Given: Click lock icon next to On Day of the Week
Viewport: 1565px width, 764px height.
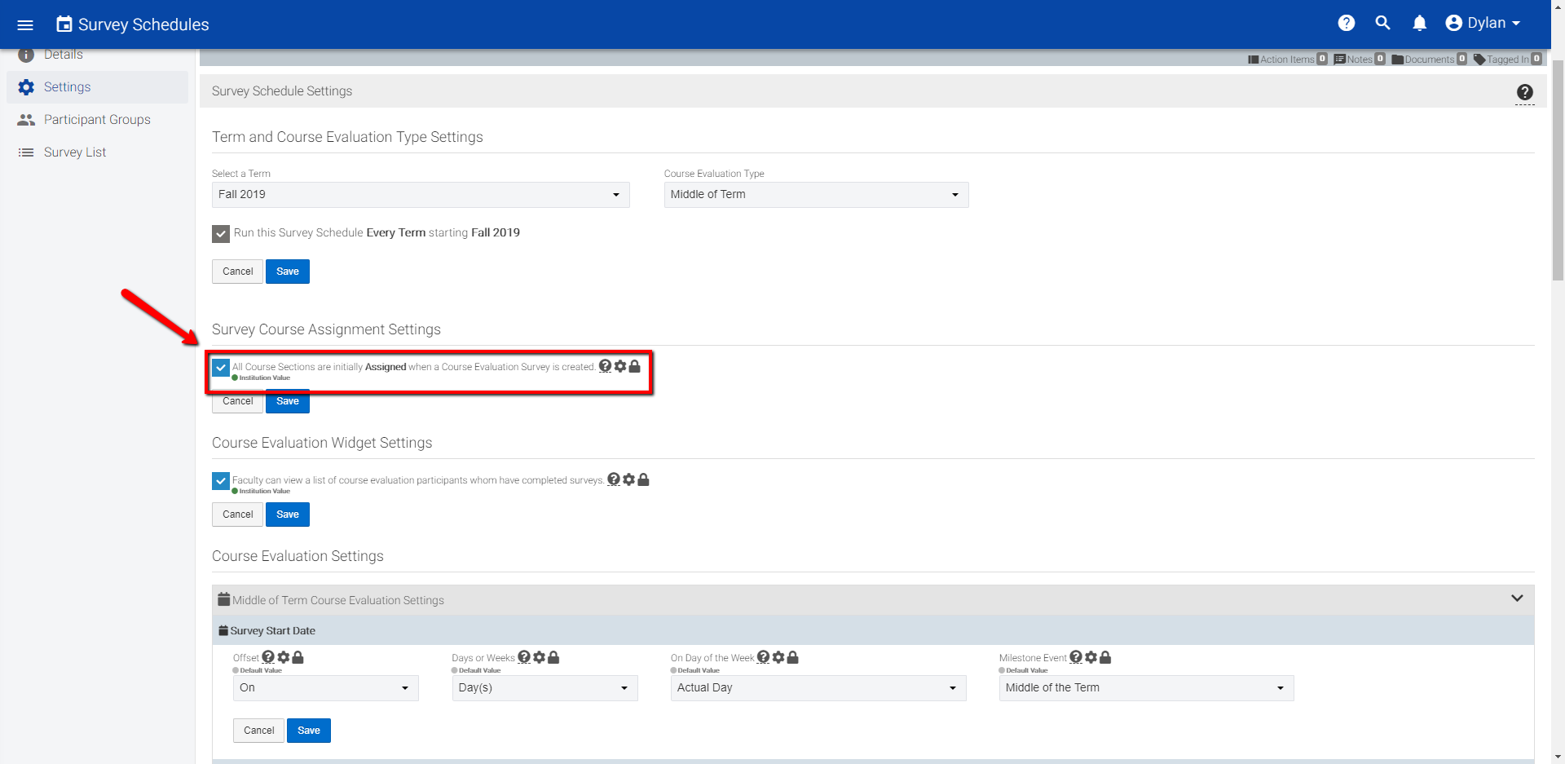Looking at the screenshot, I should coord(792,657).
